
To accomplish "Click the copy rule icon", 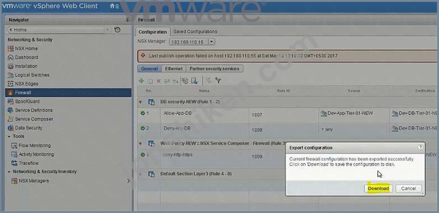I will [x=150, y=81].
